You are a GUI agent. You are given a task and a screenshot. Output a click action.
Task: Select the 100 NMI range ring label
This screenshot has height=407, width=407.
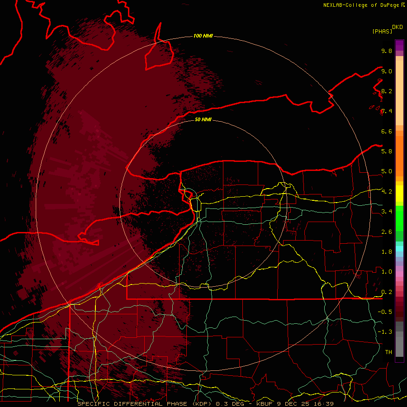click(203, 36)
